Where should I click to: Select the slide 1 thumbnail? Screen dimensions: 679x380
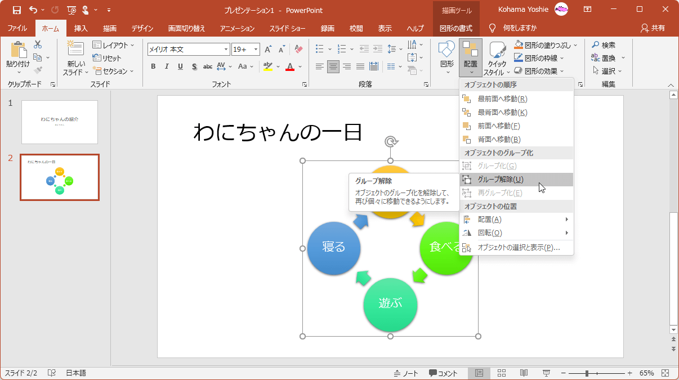[60, 122]
